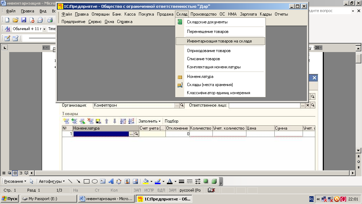
Task: Open the Автофигуры dropdown menu
Action: point(52,181)
